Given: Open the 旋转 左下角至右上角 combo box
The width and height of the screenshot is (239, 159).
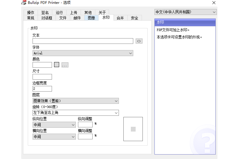Looking at the screenshot, I should [76, 113].
